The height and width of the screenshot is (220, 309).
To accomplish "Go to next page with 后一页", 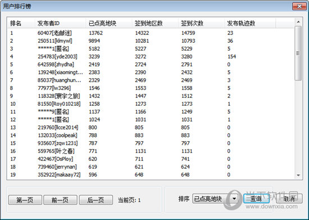I will 96,200.
